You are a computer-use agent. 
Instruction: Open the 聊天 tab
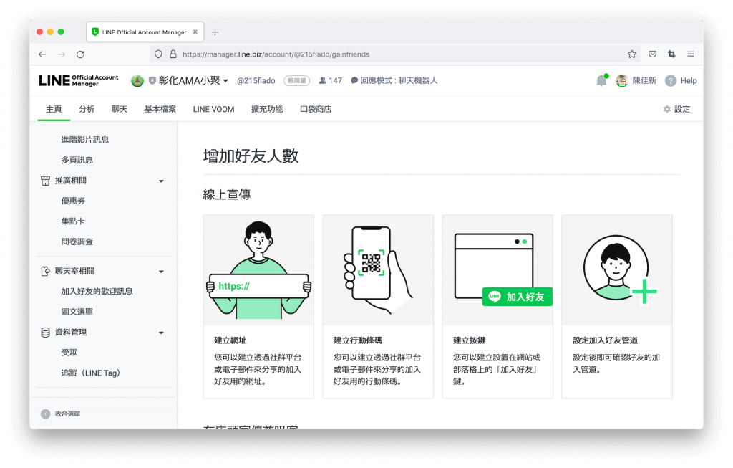point(120,109)
